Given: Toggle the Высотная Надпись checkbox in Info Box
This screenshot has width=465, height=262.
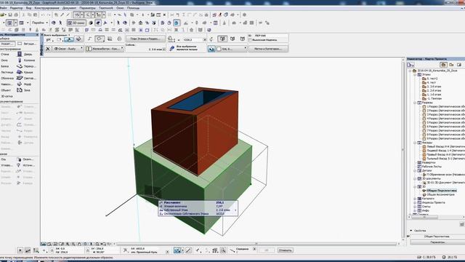Looking at the screenshot, I should pos(250,40).
